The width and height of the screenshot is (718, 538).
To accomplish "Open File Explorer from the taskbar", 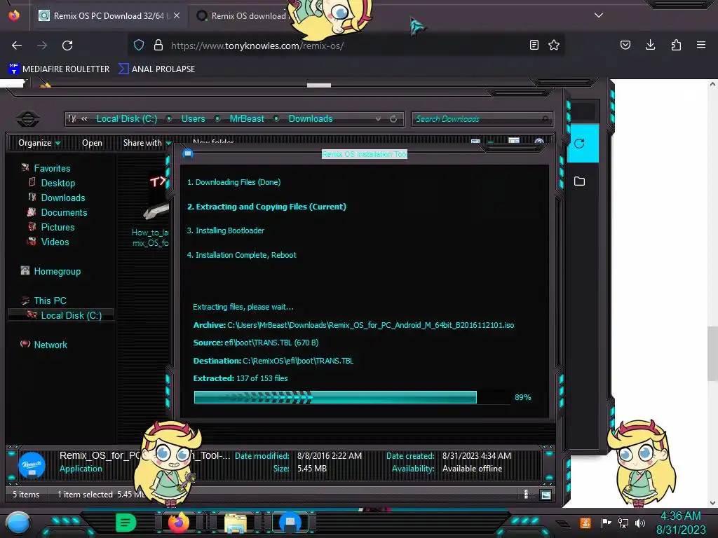I will [236, 523].
